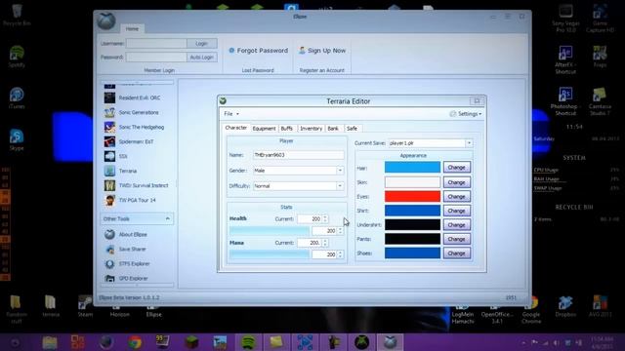Open Recycle Bin desktop icon
Image resolution: width=625 pixels, height=351 pixels.
coord(17,11)
